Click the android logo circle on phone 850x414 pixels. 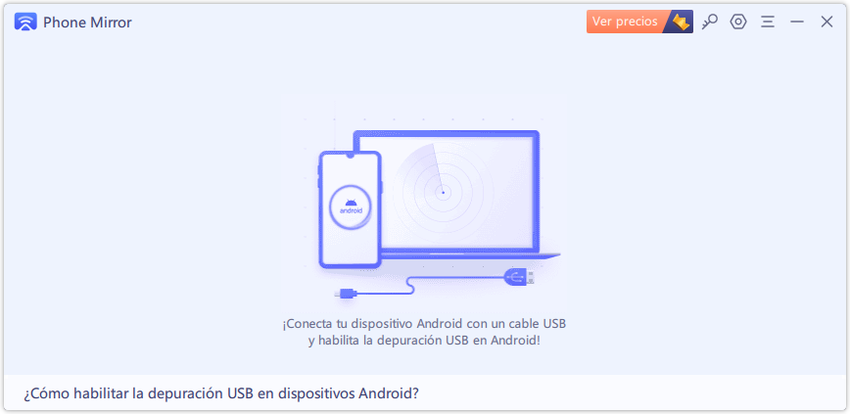[x=351, y=207]
